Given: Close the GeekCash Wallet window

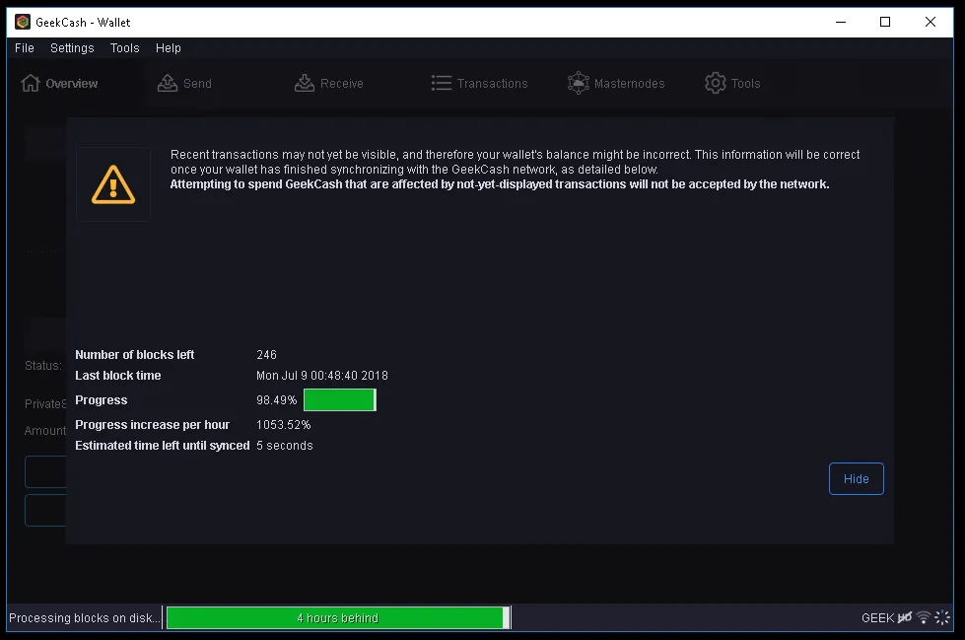Looking at the screenshot, I should tap(931, 22).
